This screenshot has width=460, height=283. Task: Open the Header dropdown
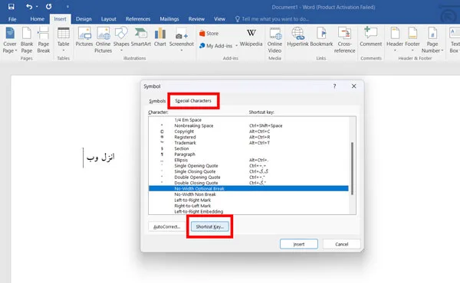coord(395,40)
